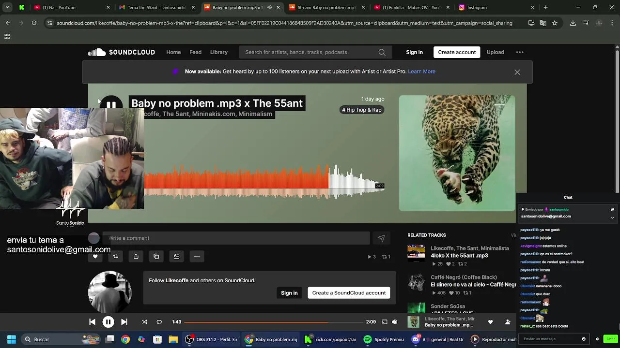Screen dimensions: 620x348
Task: Open the track's More options menu
Action: (x=197, y=256)
